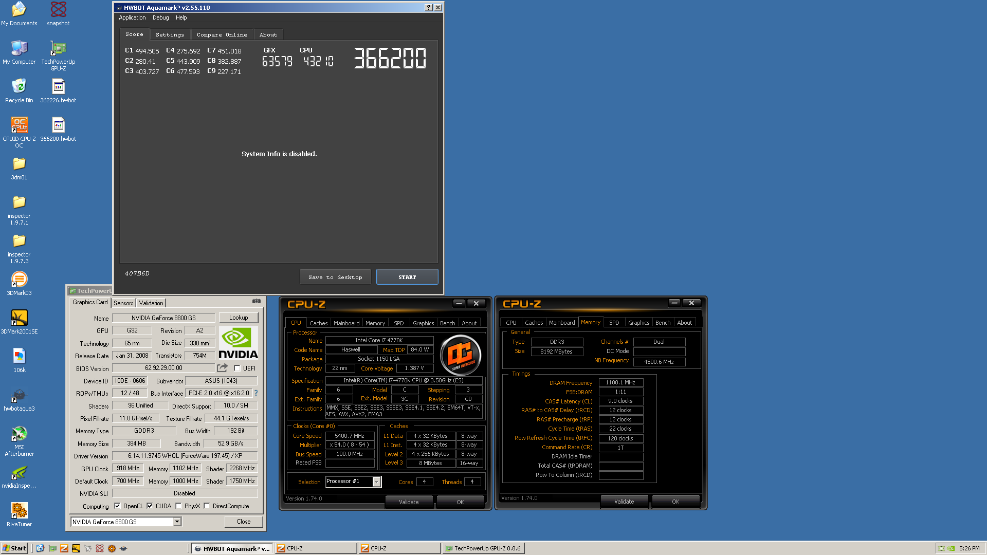
Task: Open Mainboard tab in left CPU-Z window
Action: (x=346, y=323)
